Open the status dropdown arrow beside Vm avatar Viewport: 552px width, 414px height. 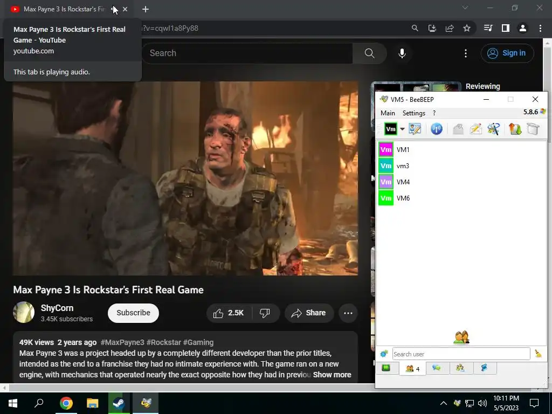pos(402,129)
